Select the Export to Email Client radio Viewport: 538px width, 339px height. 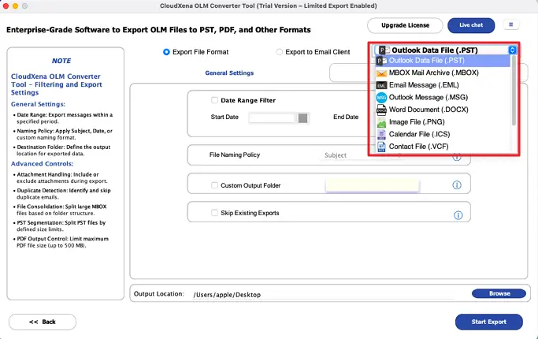280,52
